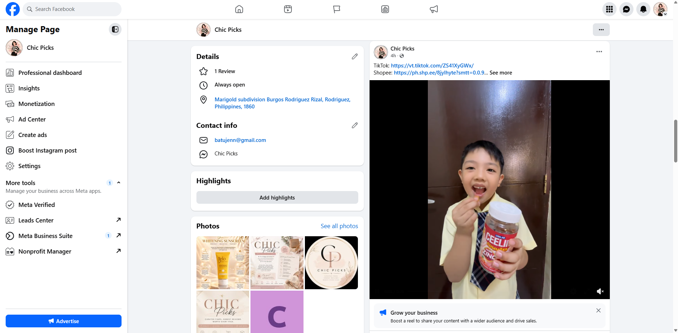Screen dimensions: 678x333
Task: Open Insights in the sidebar
Action: point(64,88)
